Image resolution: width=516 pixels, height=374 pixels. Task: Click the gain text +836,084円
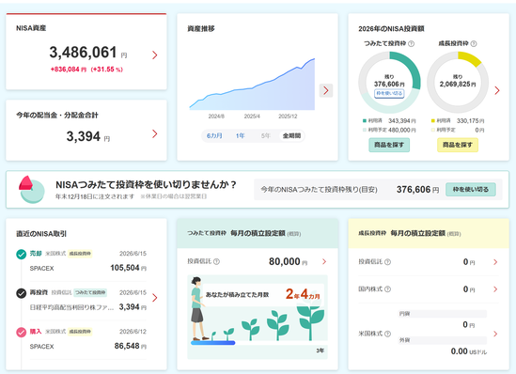click(x=68, y=70)
